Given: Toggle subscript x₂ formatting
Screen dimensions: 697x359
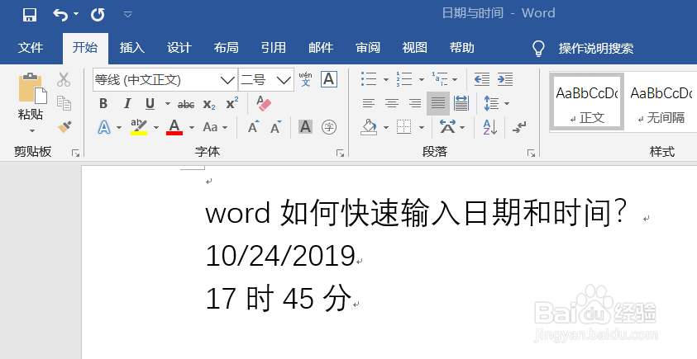Looking at the screenshot, I should [209, 105].
